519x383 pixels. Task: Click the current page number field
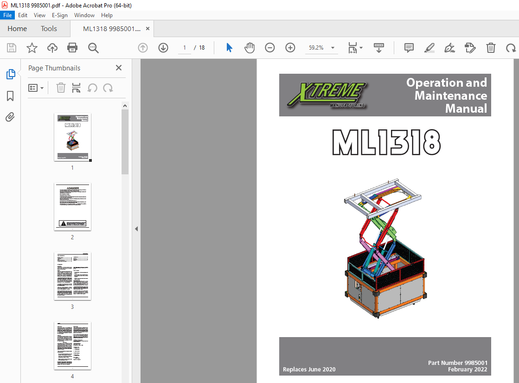pyautogui.click(x=185, y=48)
